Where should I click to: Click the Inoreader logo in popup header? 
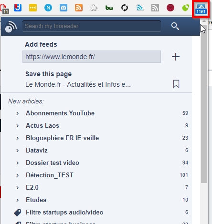[x=11, y=27]
